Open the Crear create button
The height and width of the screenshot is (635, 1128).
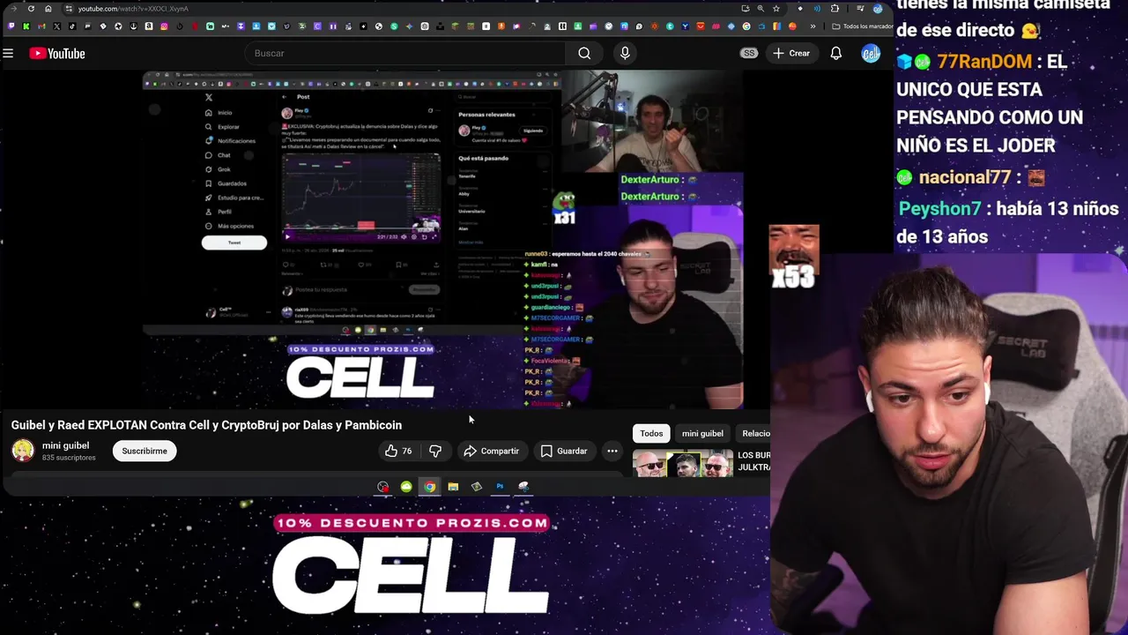(791, 54)
